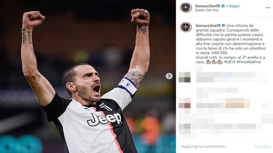The image size is (273, 153).
Task: Open the #FinoAllaFine hashtag
Action: tap(249, 62)
